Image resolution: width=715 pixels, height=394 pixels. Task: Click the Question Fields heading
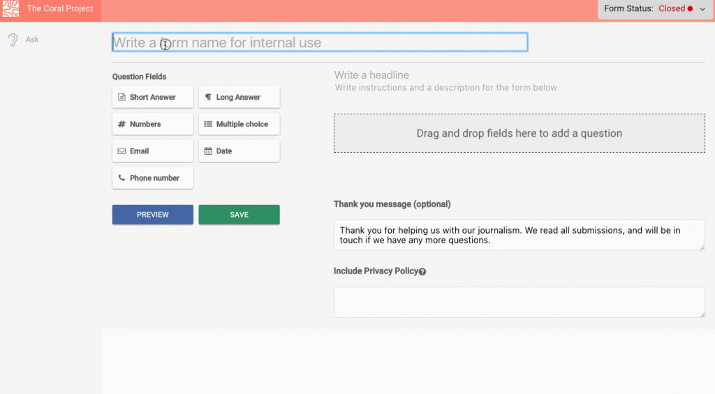pos(139,77)
